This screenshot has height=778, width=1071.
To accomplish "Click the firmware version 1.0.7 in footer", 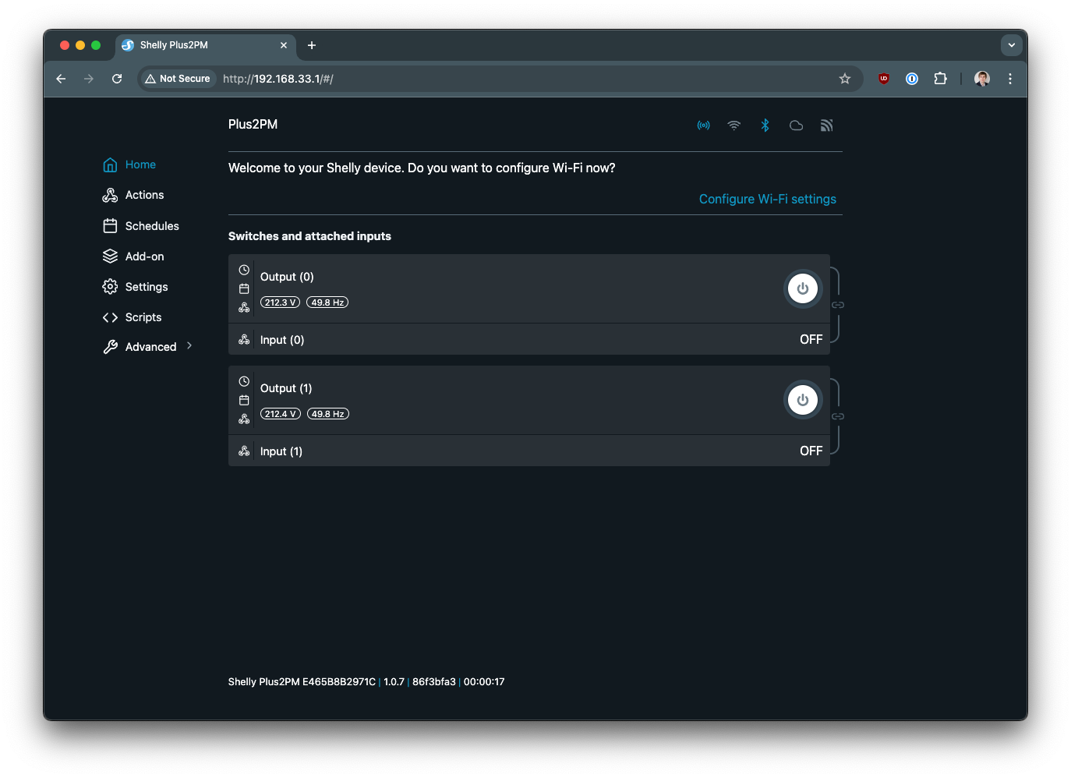I will point(394,682).
